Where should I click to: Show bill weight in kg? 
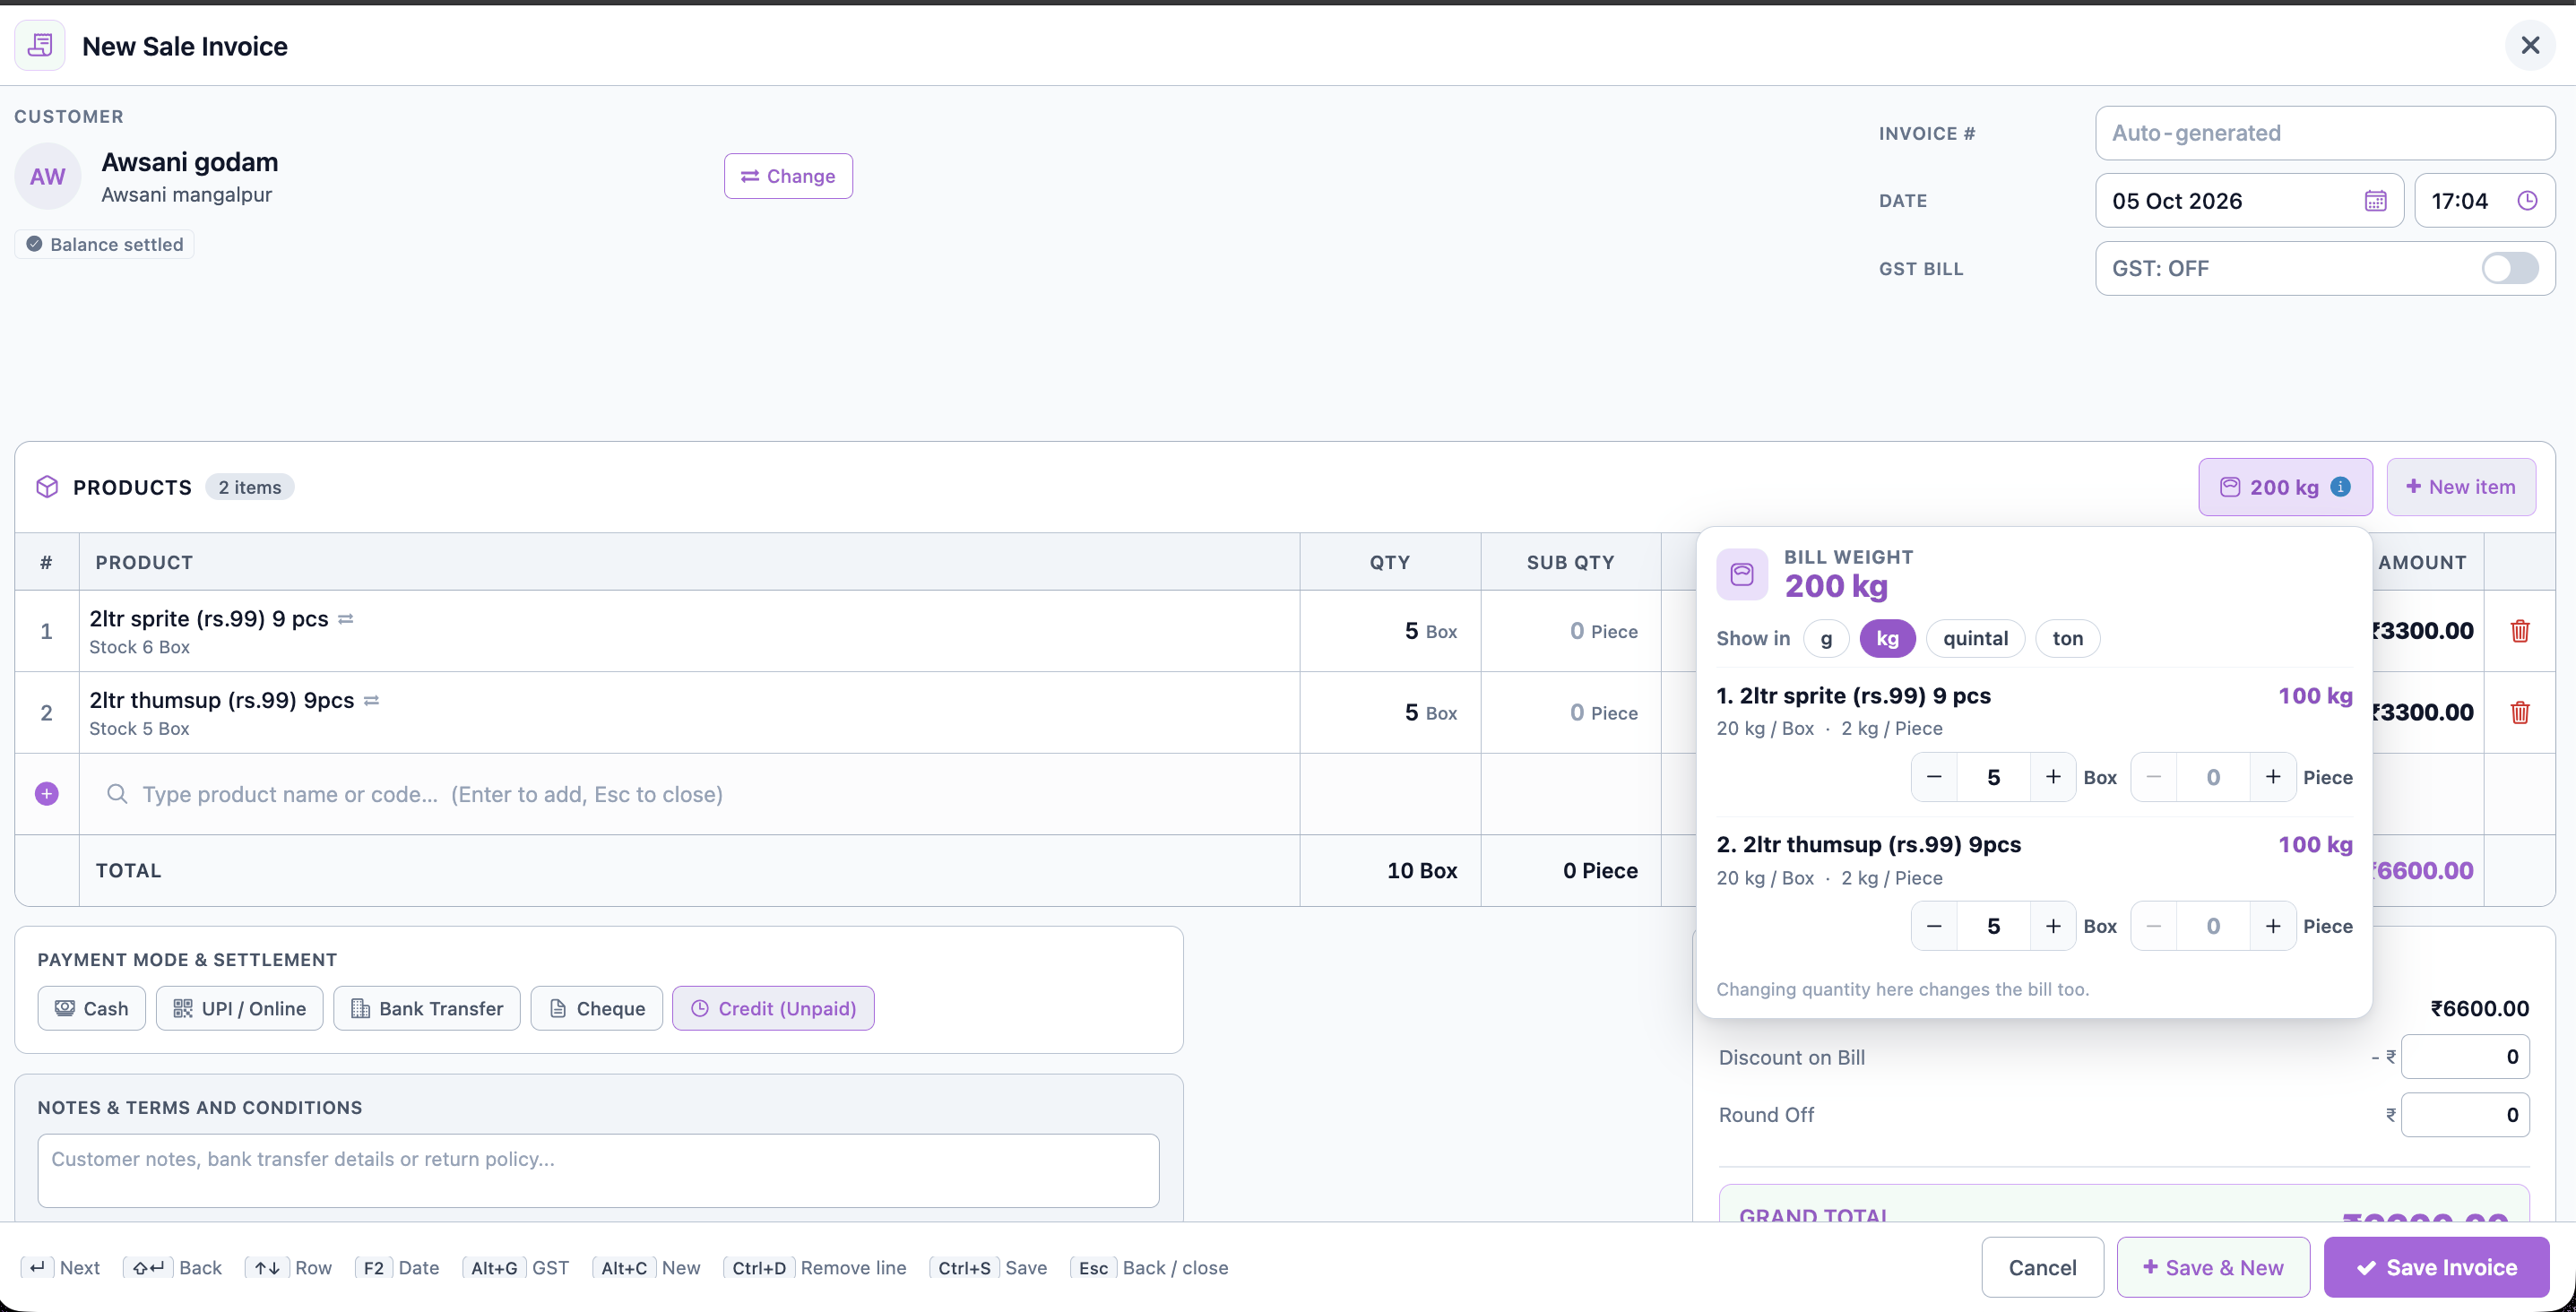coord(1887,638)
